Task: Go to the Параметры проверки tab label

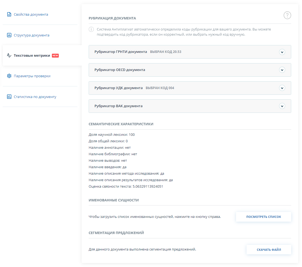Action: [x=32, y=76]
